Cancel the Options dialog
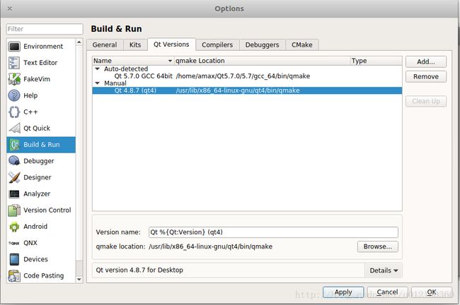Screen dimensions: 460x305 387,292
